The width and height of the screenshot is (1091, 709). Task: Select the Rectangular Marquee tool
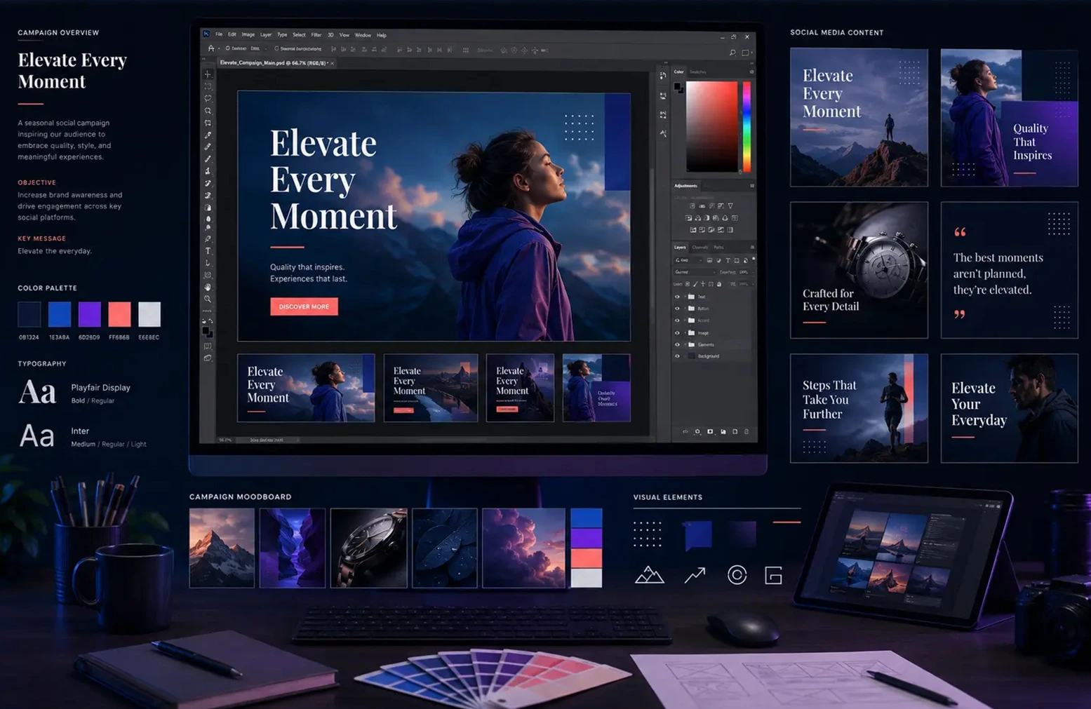[208, 86]
